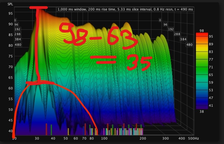
Task: Click the SPL vertical axis title
Action: point(10,4)
